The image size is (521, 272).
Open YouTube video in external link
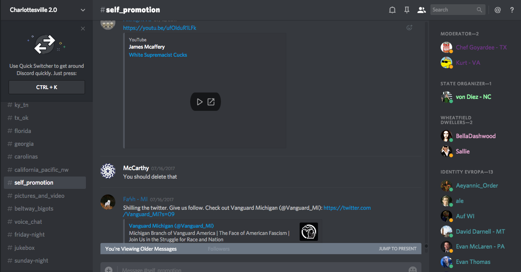click(x=211, y=102)
